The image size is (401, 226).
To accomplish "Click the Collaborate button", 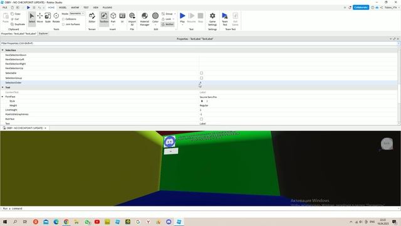I will tap(361, 8).
